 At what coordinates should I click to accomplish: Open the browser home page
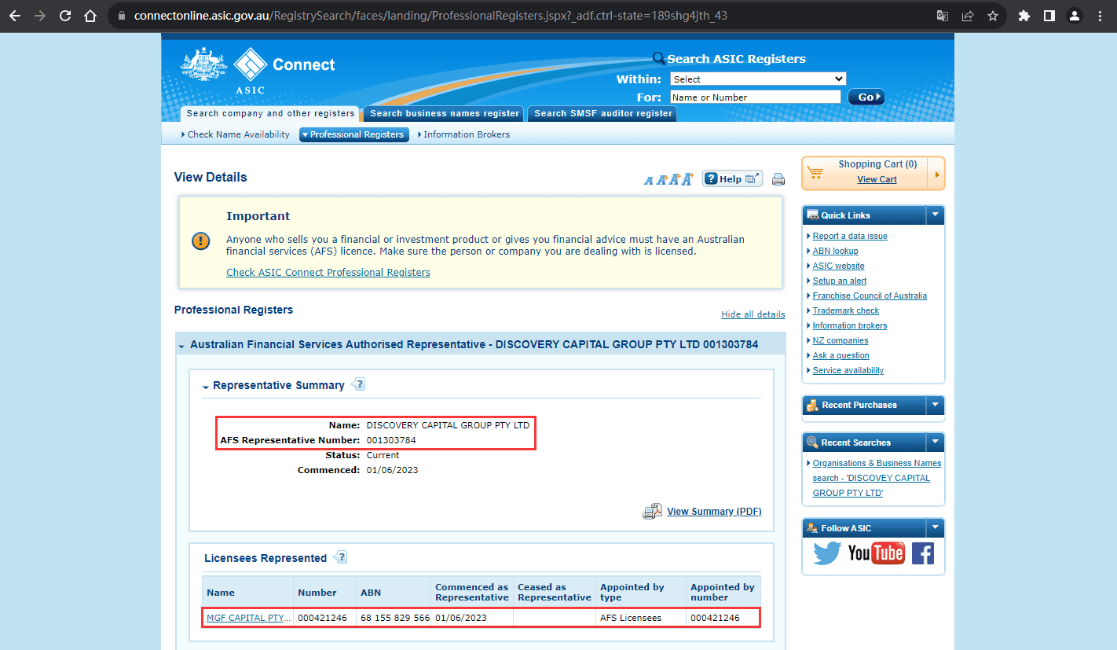[x=90, y=16]
